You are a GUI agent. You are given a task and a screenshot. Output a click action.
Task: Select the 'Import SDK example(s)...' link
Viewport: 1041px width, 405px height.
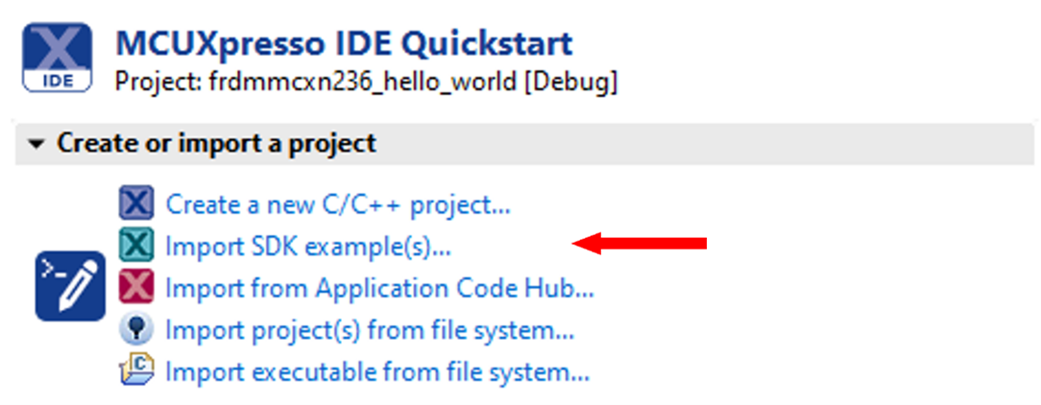[x=307, y=247]
